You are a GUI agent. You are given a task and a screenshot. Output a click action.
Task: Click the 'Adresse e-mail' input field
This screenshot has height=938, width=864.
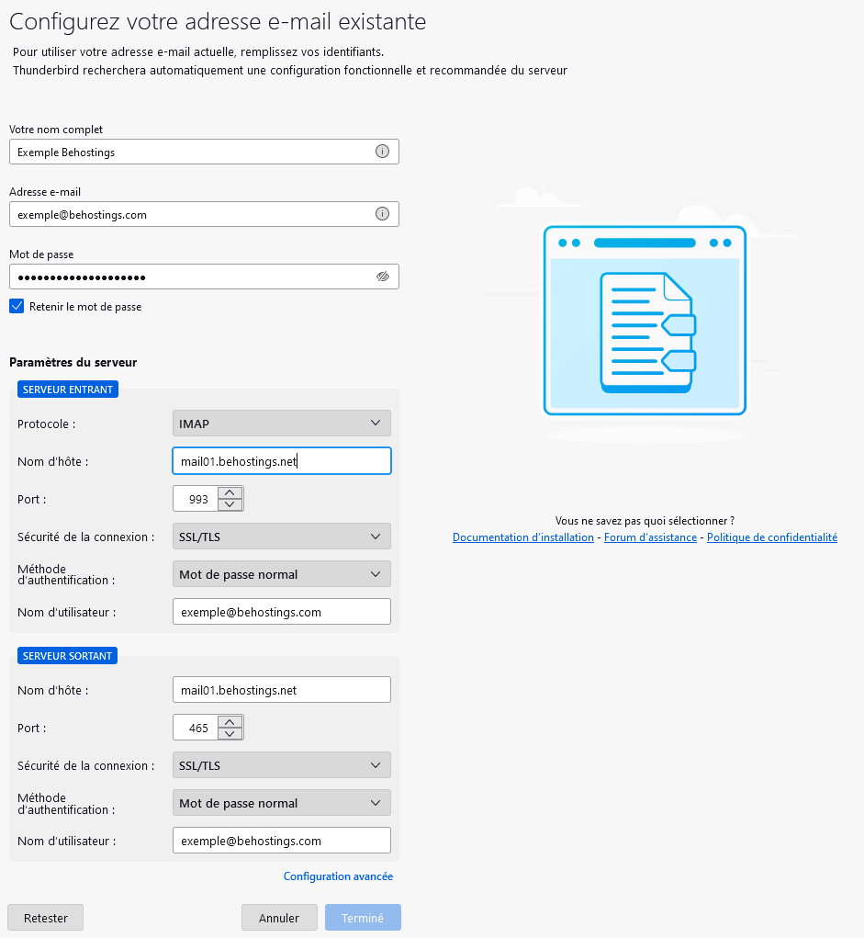[204, 214]
